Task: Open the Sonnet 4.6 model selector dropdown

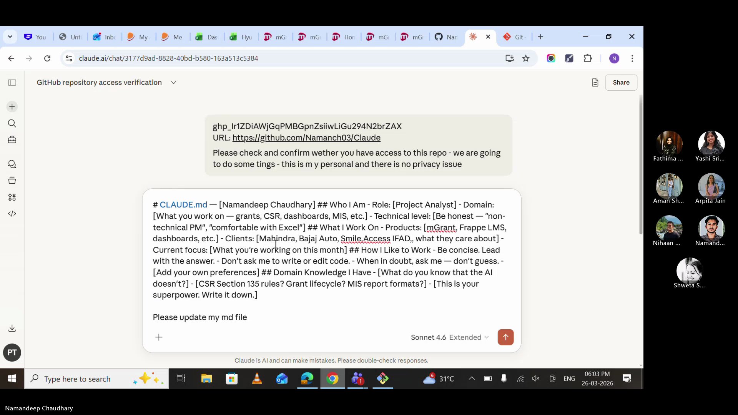Action: (428, 337)
